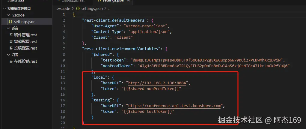The image size is (306, 129).
Task: Click the "Client" key on line 5
Action: pos(101,37)
